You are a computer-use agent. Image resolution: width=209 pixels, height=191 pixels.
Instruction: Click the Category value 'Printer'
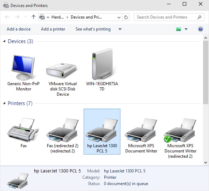coord(110,177)
